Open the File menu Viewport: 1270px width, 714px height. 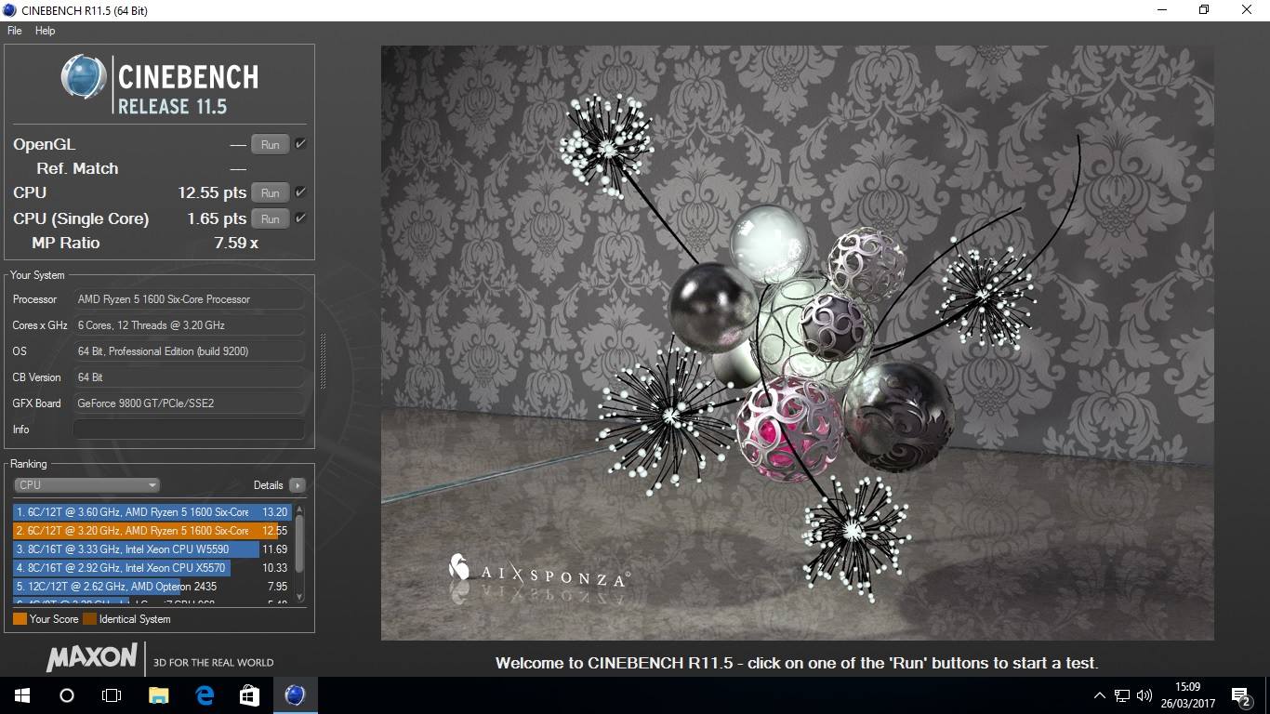(x=14, y=31)
